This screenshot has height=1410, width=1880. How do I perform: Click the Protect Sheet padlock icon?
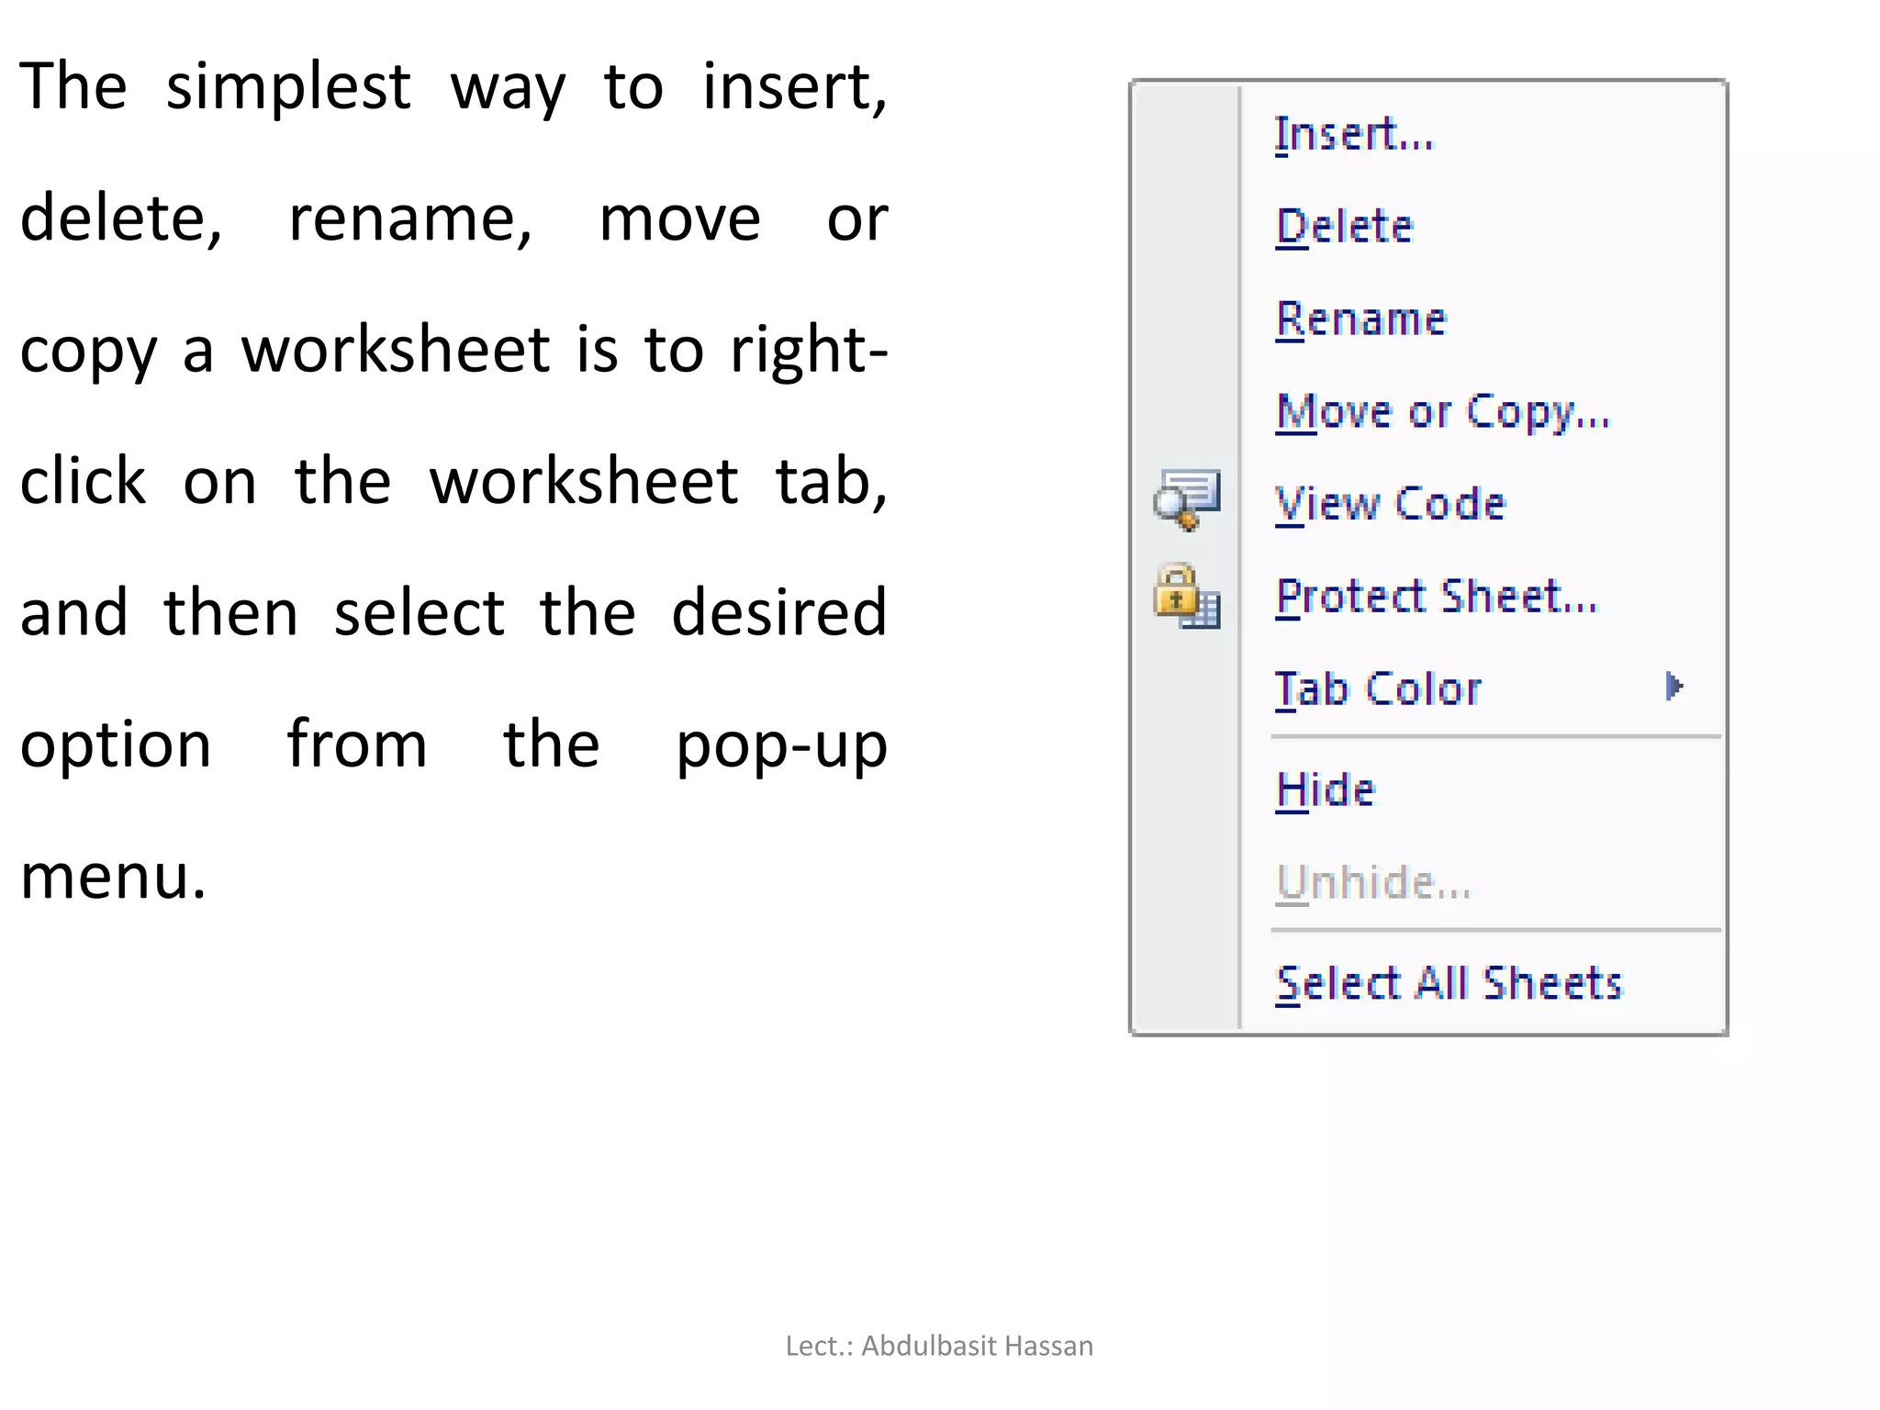(1187, 596)
